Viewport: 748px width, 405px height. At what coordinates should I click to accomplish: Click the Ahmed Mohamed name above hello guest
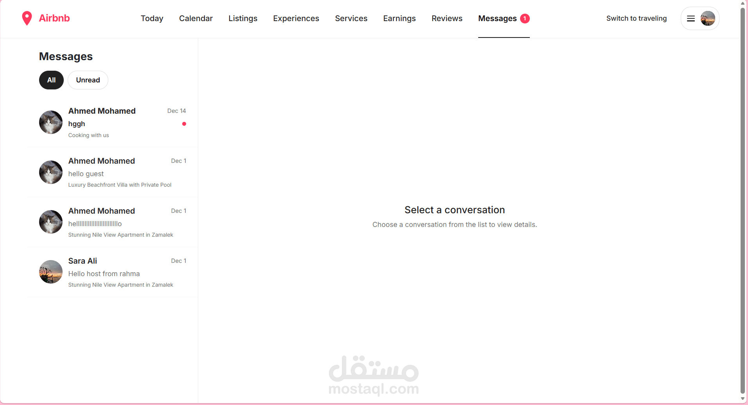102,161
